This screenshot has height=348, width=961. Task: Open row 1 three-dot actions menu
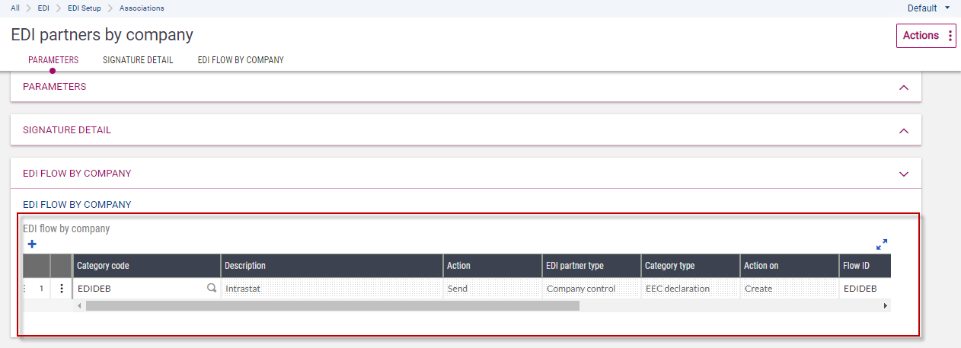62,289
